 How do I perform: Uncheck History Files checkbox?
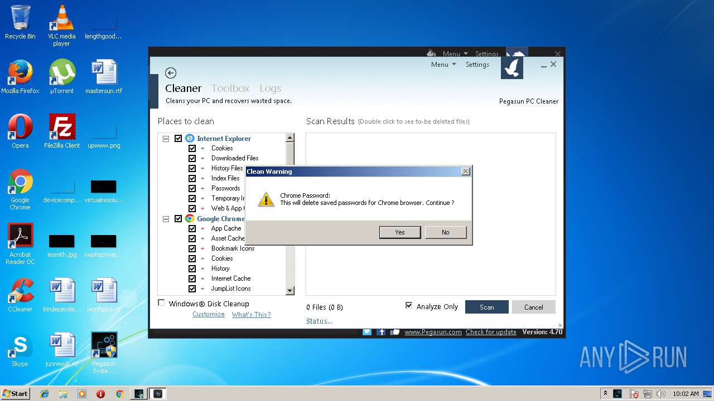(192, 169)
